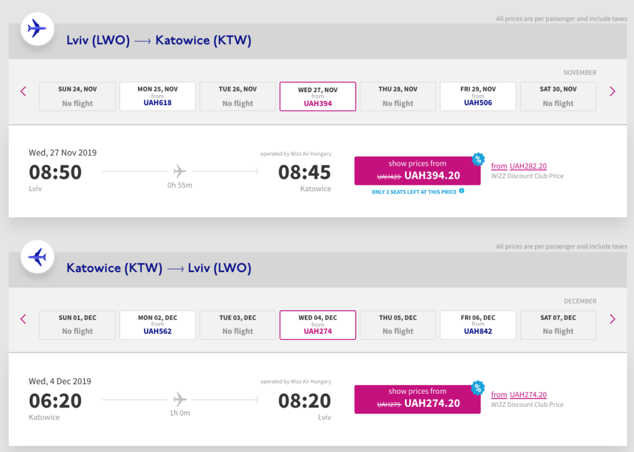Click the outbound flight plane icon
The image size is (634, 452).
(37, 28)
